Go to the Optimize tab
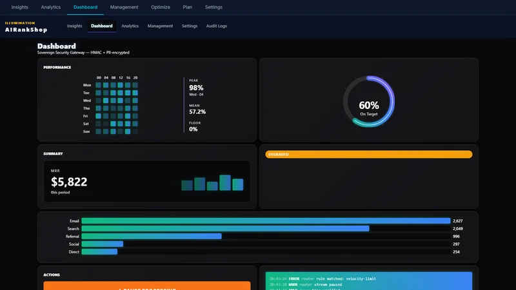 161,7
